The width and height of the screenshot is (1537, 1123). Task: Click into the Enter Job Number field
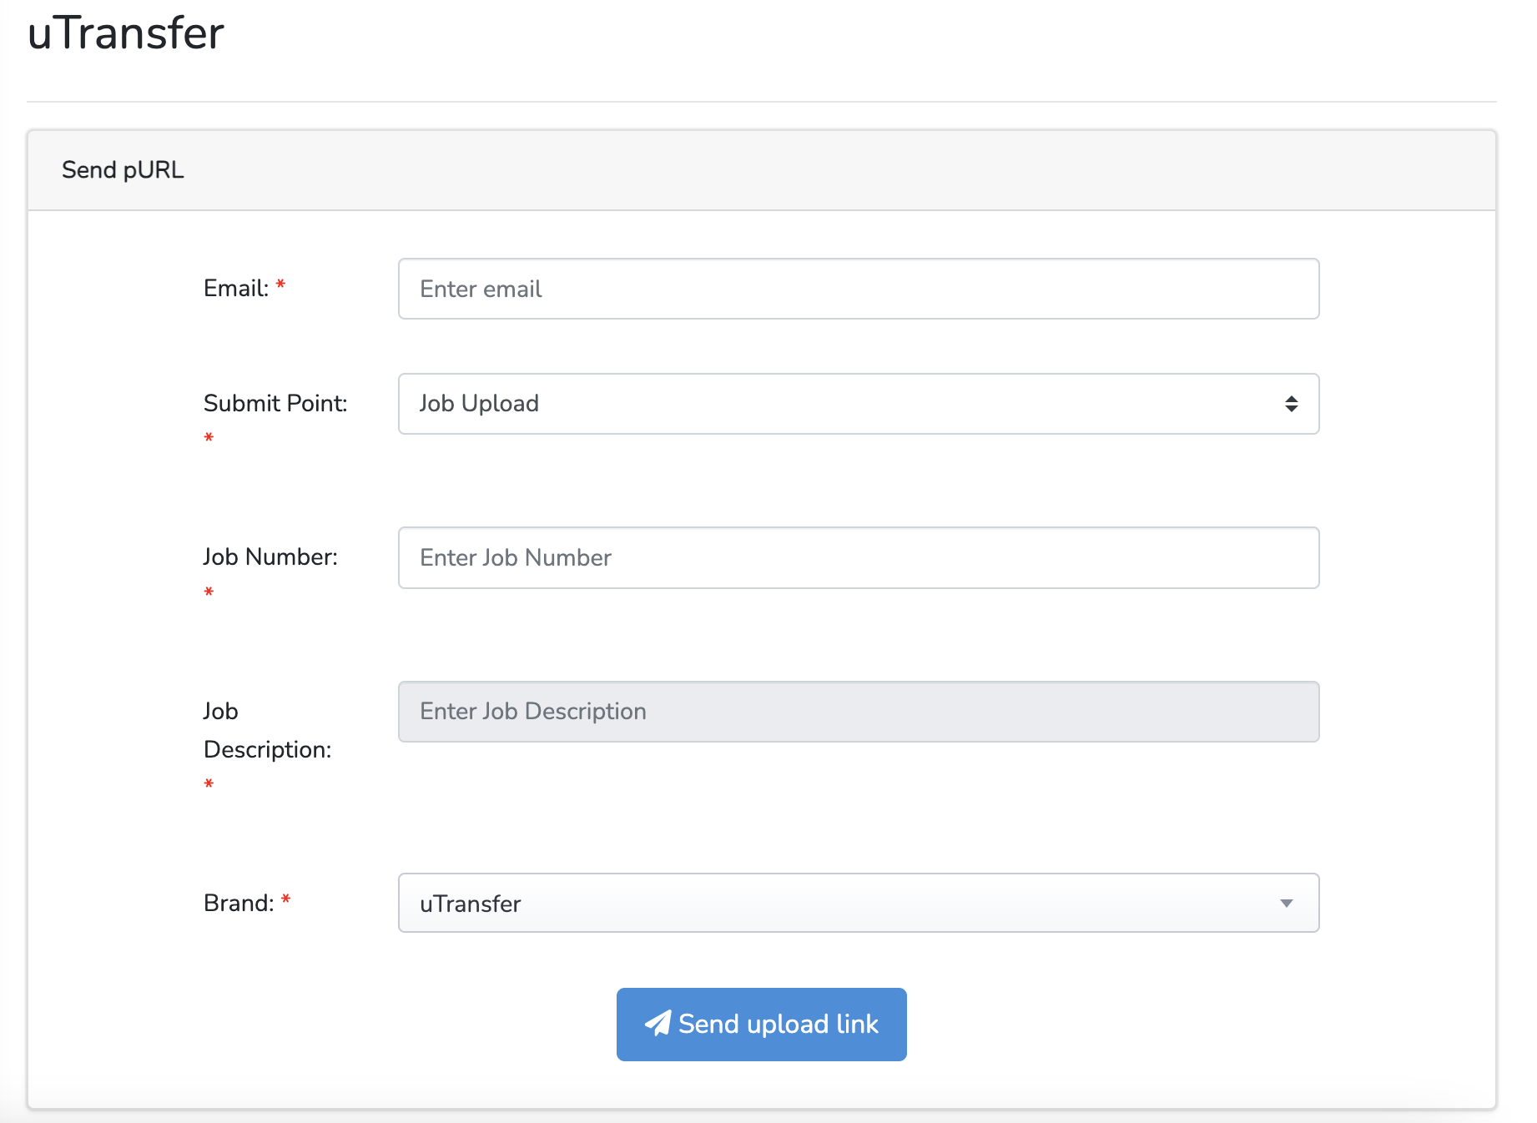pos(858,557)
